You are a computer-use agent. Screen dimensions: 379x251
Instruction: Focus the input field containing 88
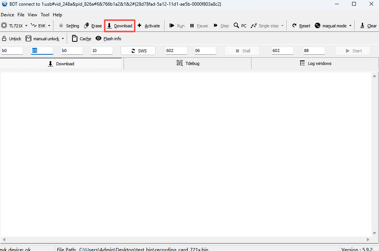(314, 51)
